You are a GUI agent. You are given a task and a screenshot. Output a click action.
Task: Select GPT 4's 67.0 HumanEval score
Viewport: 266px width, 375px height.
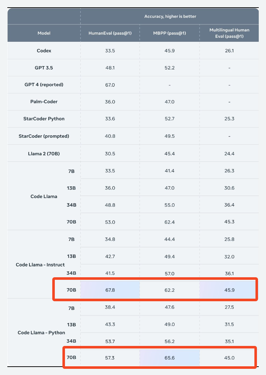coord(110,85)
